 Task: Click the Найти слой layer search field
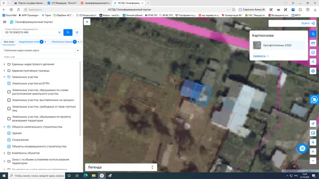point(41,57)
